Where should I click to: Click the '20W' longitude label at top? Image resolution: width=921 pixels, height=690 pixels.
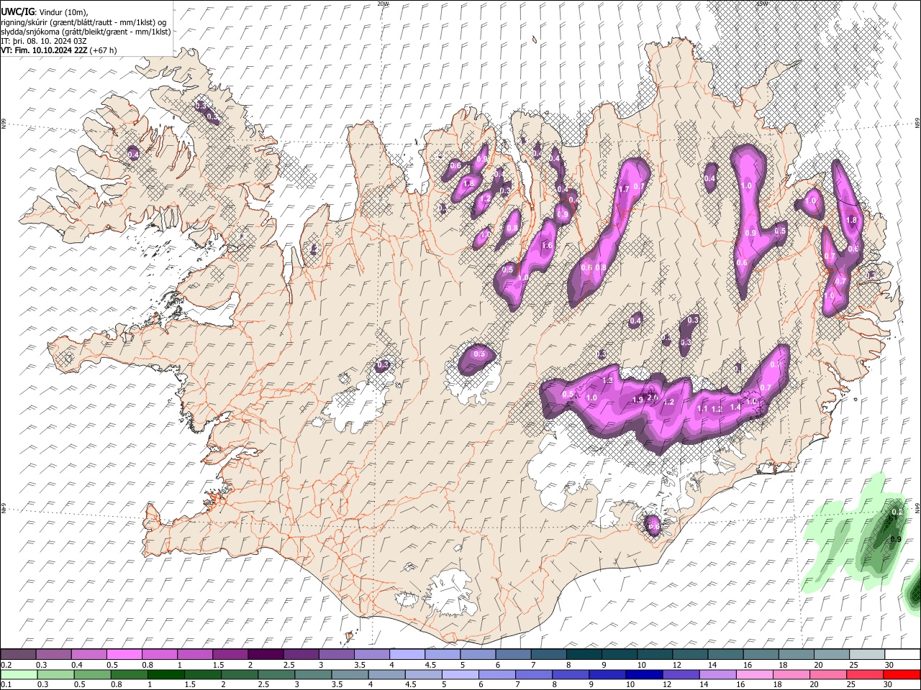coord(383,4)
